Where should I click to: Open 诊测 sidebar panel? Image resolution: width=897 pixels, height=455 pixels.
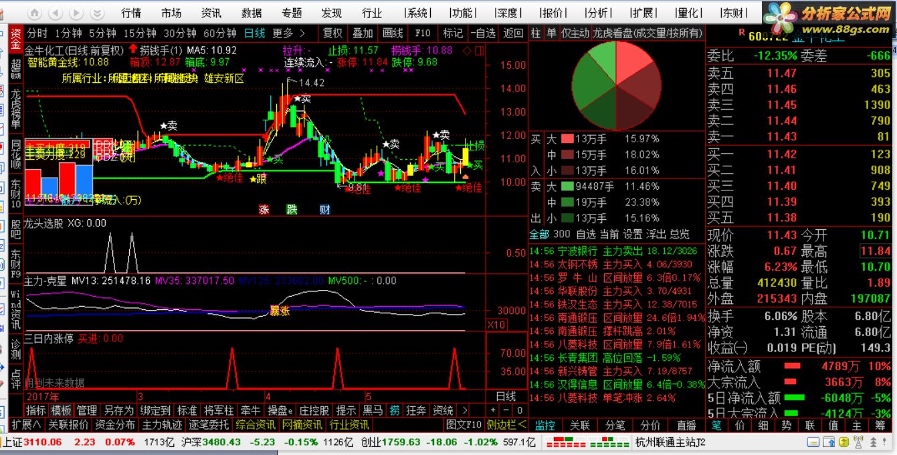[15, 349]
